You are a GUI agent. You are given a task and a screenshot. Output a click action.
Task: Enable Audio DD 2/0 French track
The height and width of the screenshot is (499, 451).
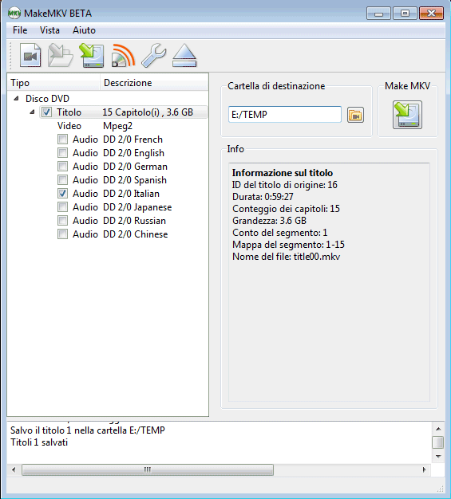coord(62,139)
